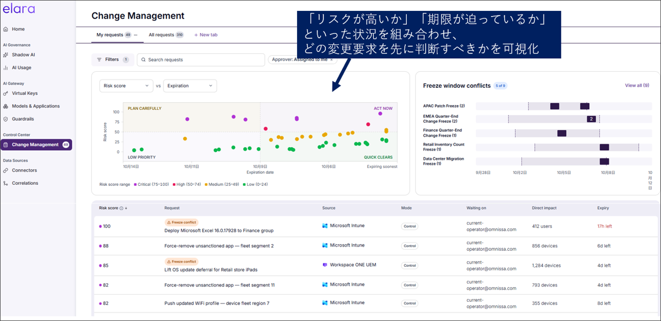Click the Connectors plug icon

pos(6,170)
